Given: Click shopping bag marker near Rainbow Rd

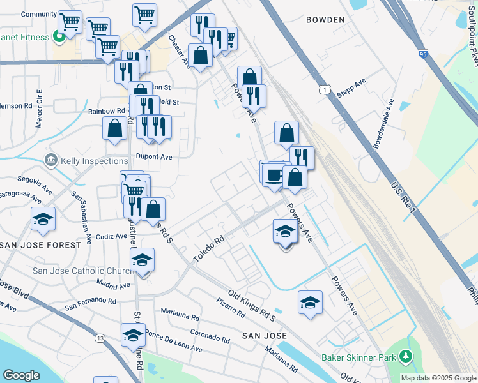Looking at the screenshot, I should click(114, 128).
